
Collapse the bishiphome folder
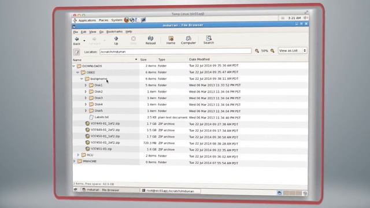click(82, 79)
